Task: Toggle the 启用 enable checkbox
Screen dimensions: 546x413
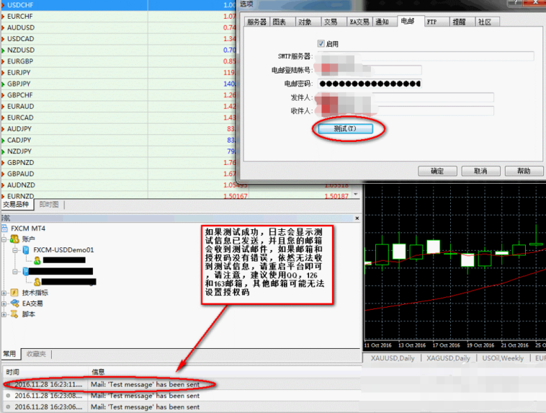Action: tap(321, 44)
